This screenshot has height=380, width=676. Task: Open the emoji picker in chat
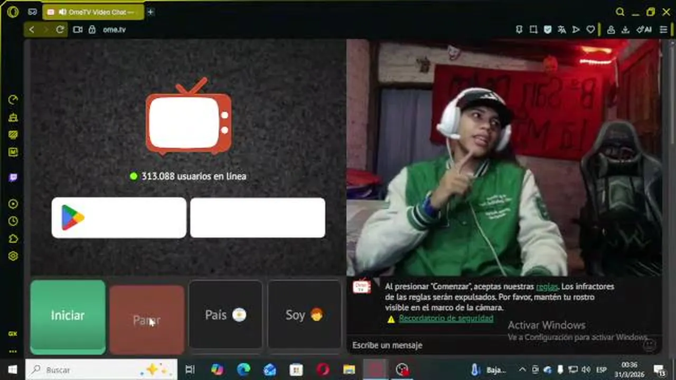650,345
